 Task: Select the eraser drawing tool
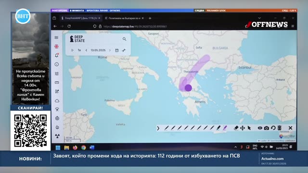point(236,128)
